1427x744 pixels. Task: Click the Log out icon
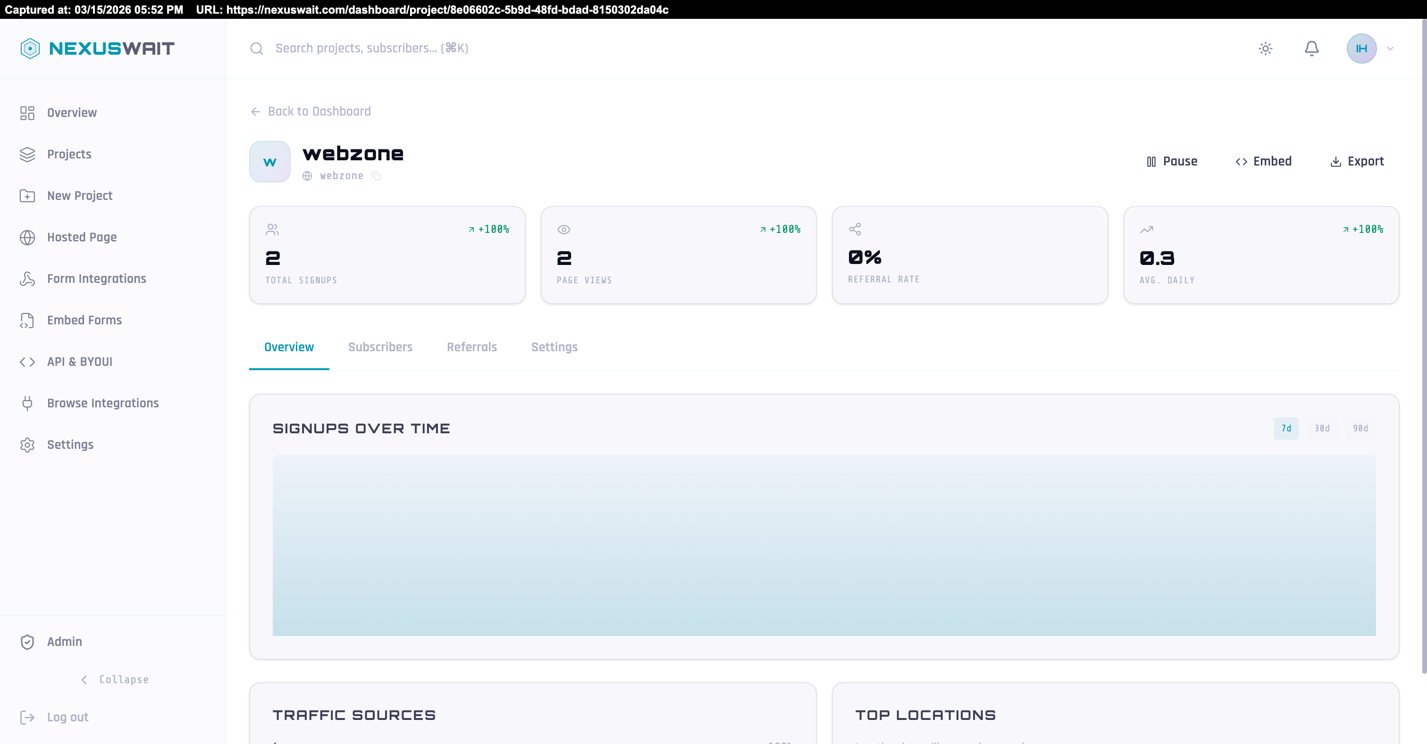27,718
